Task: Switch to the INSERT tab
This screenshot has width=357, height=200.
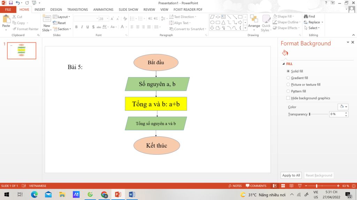Action: coord(40,9)
